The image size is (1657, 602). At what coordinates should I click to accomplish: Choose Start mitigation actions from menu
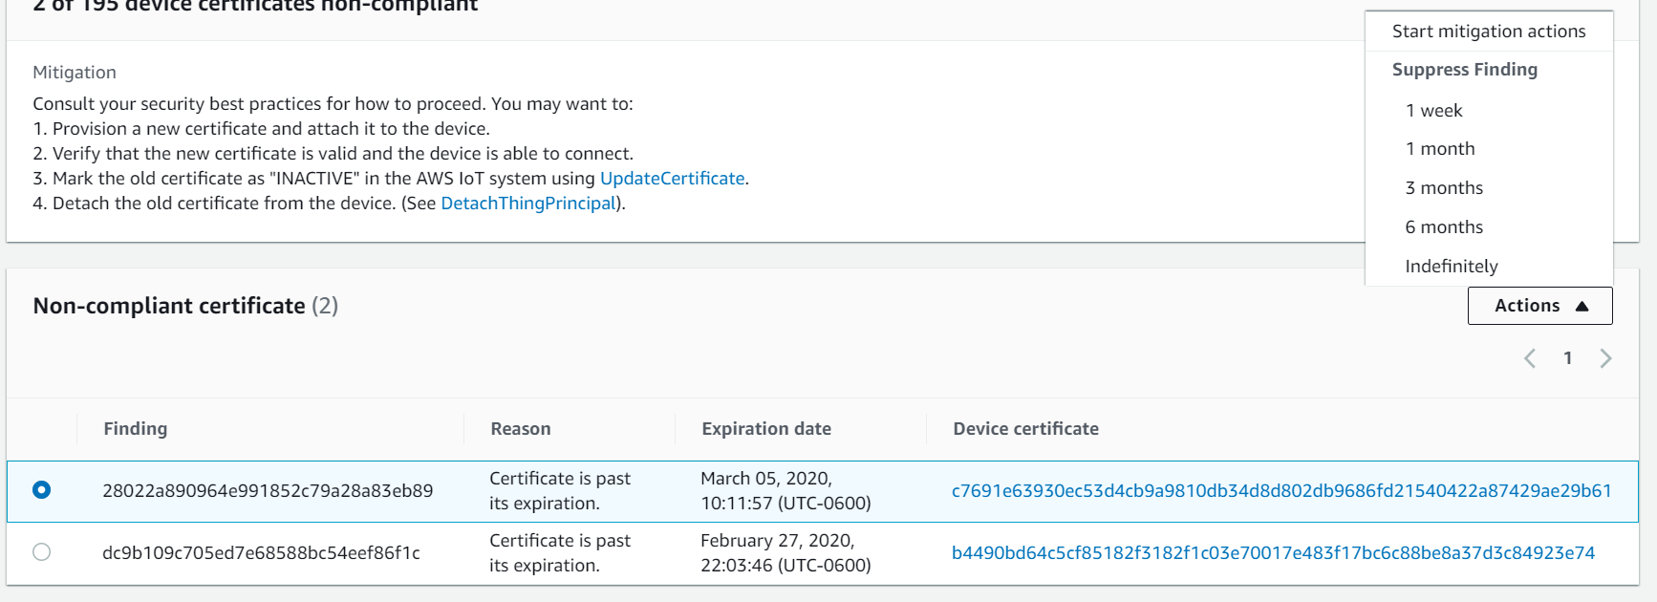[x=1488, y=32]
